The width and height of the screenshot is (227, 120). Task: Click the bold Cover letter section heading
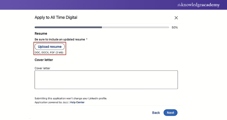pyautogui.click(x=44, y=60)
